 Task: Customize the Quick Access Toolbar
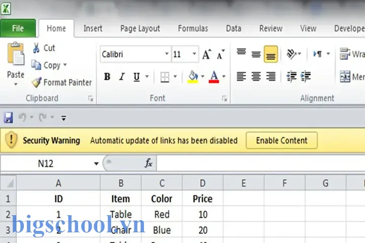click(x=63, y=118)
